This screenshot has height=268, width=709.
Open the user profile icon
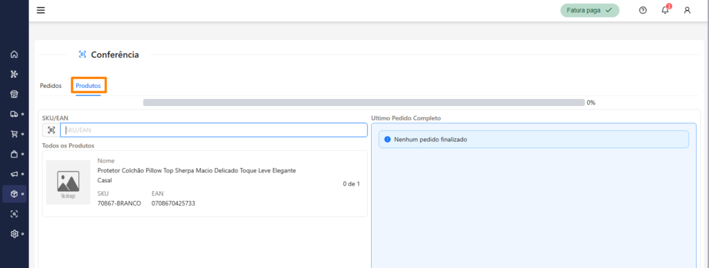pos(688,10)
